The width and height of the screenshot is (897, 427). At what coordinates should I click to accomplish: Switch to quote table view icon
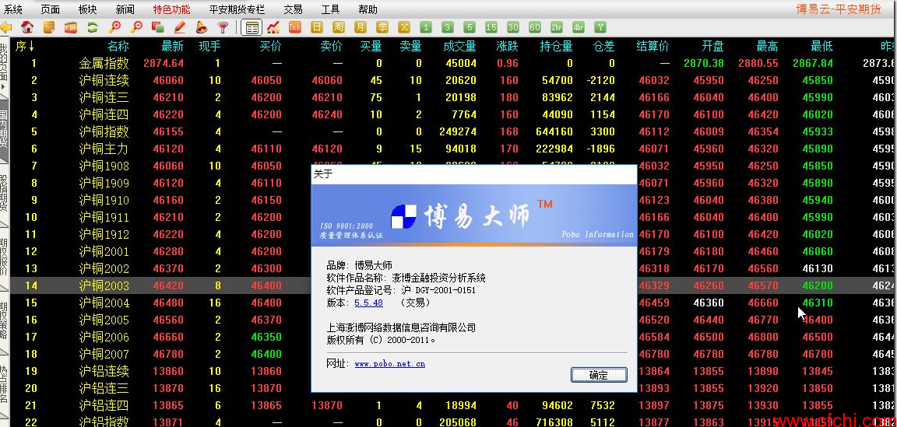tap(252, 27)
